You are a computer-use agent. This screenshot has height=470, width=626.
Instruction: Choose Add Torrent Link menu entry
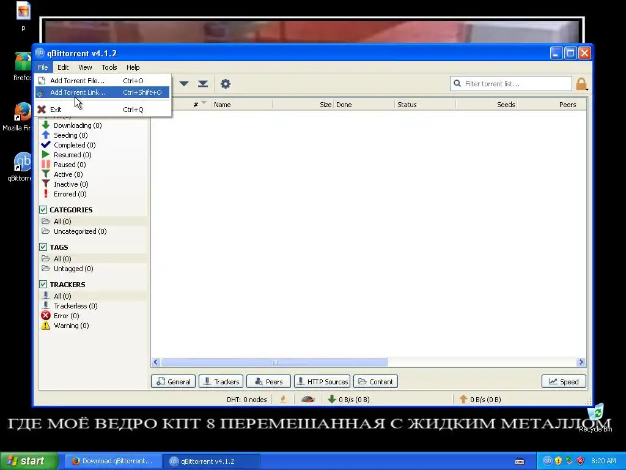[103, 92]
